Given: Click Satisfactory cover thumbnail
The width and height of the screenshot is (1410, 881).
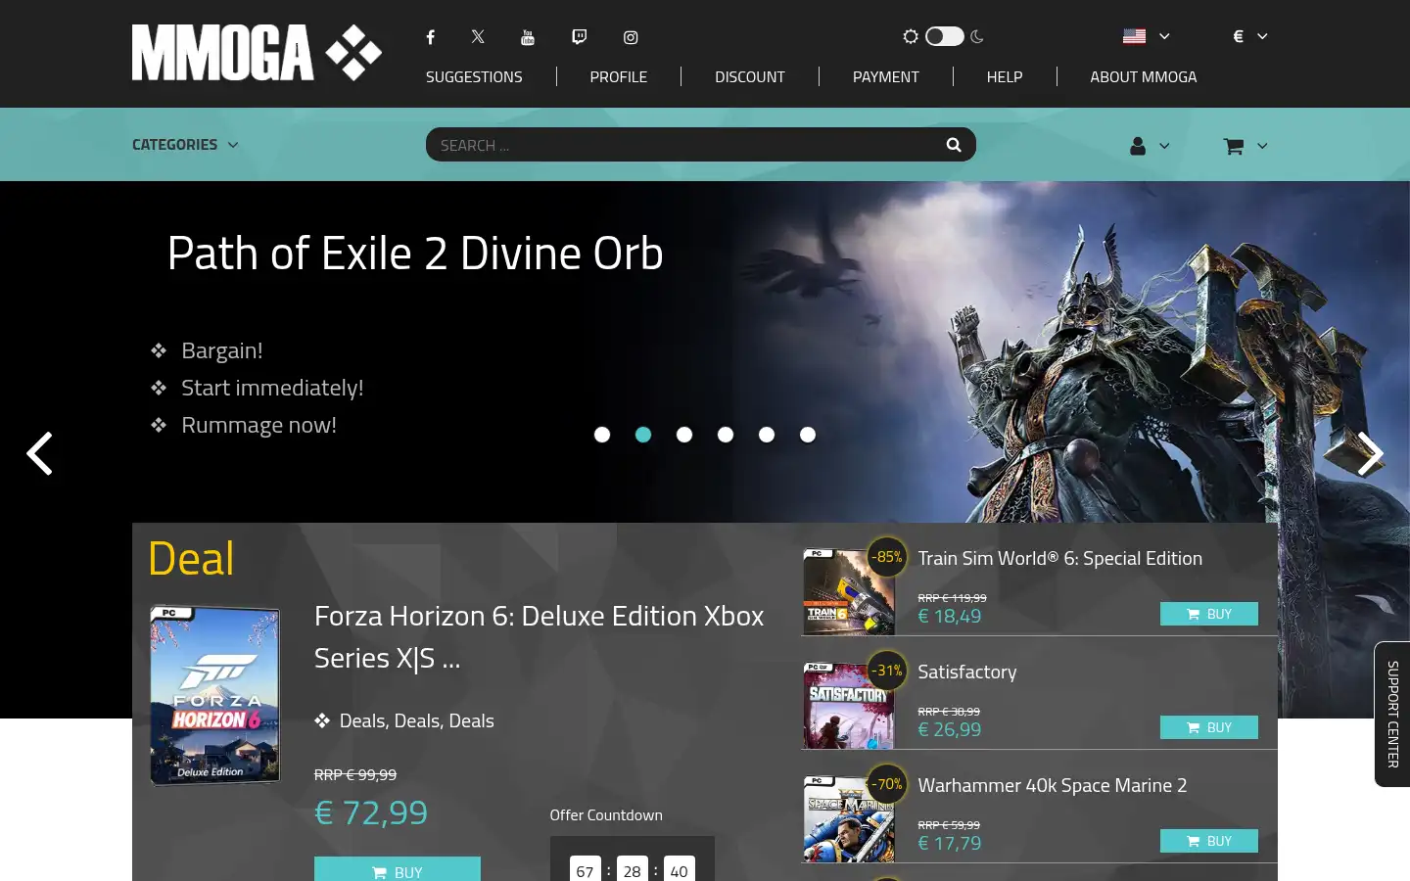Looking at the screenshot, I should (848, 706).
